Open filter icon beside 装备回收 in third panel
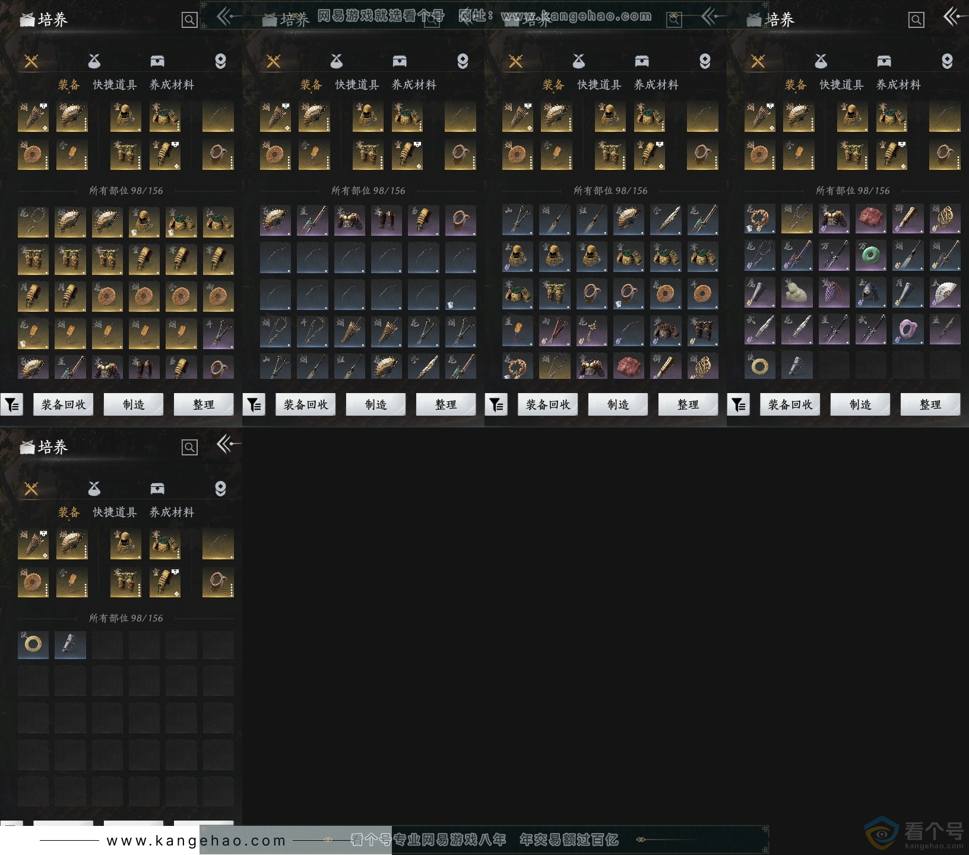 [496, 404]
